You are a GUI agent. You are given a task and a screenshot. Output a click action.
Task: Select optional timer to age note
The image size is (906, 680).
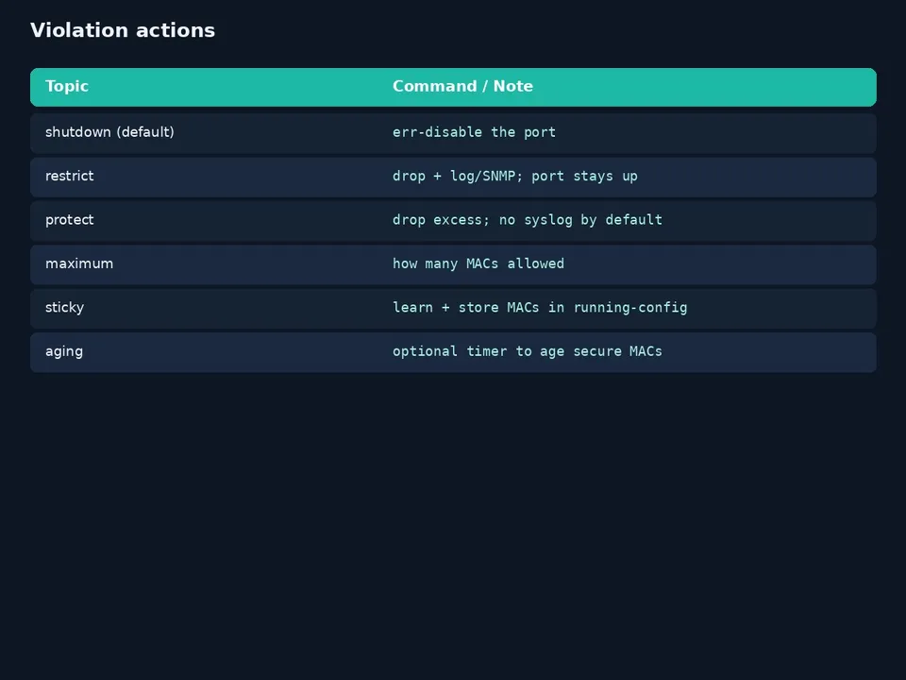pyautogui.click(x=527, y=351)
